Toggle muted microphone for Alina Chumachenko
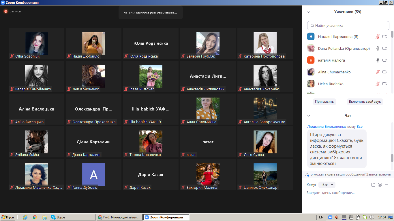 tap(378, 72)
